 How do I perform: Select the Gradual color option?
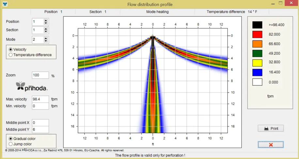click(11, 138)
